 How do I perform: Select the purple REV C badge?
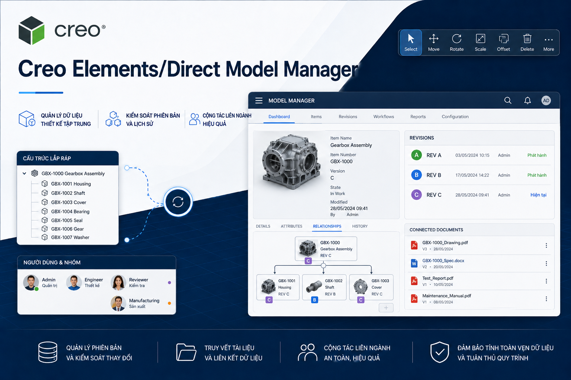pos(416,195)
